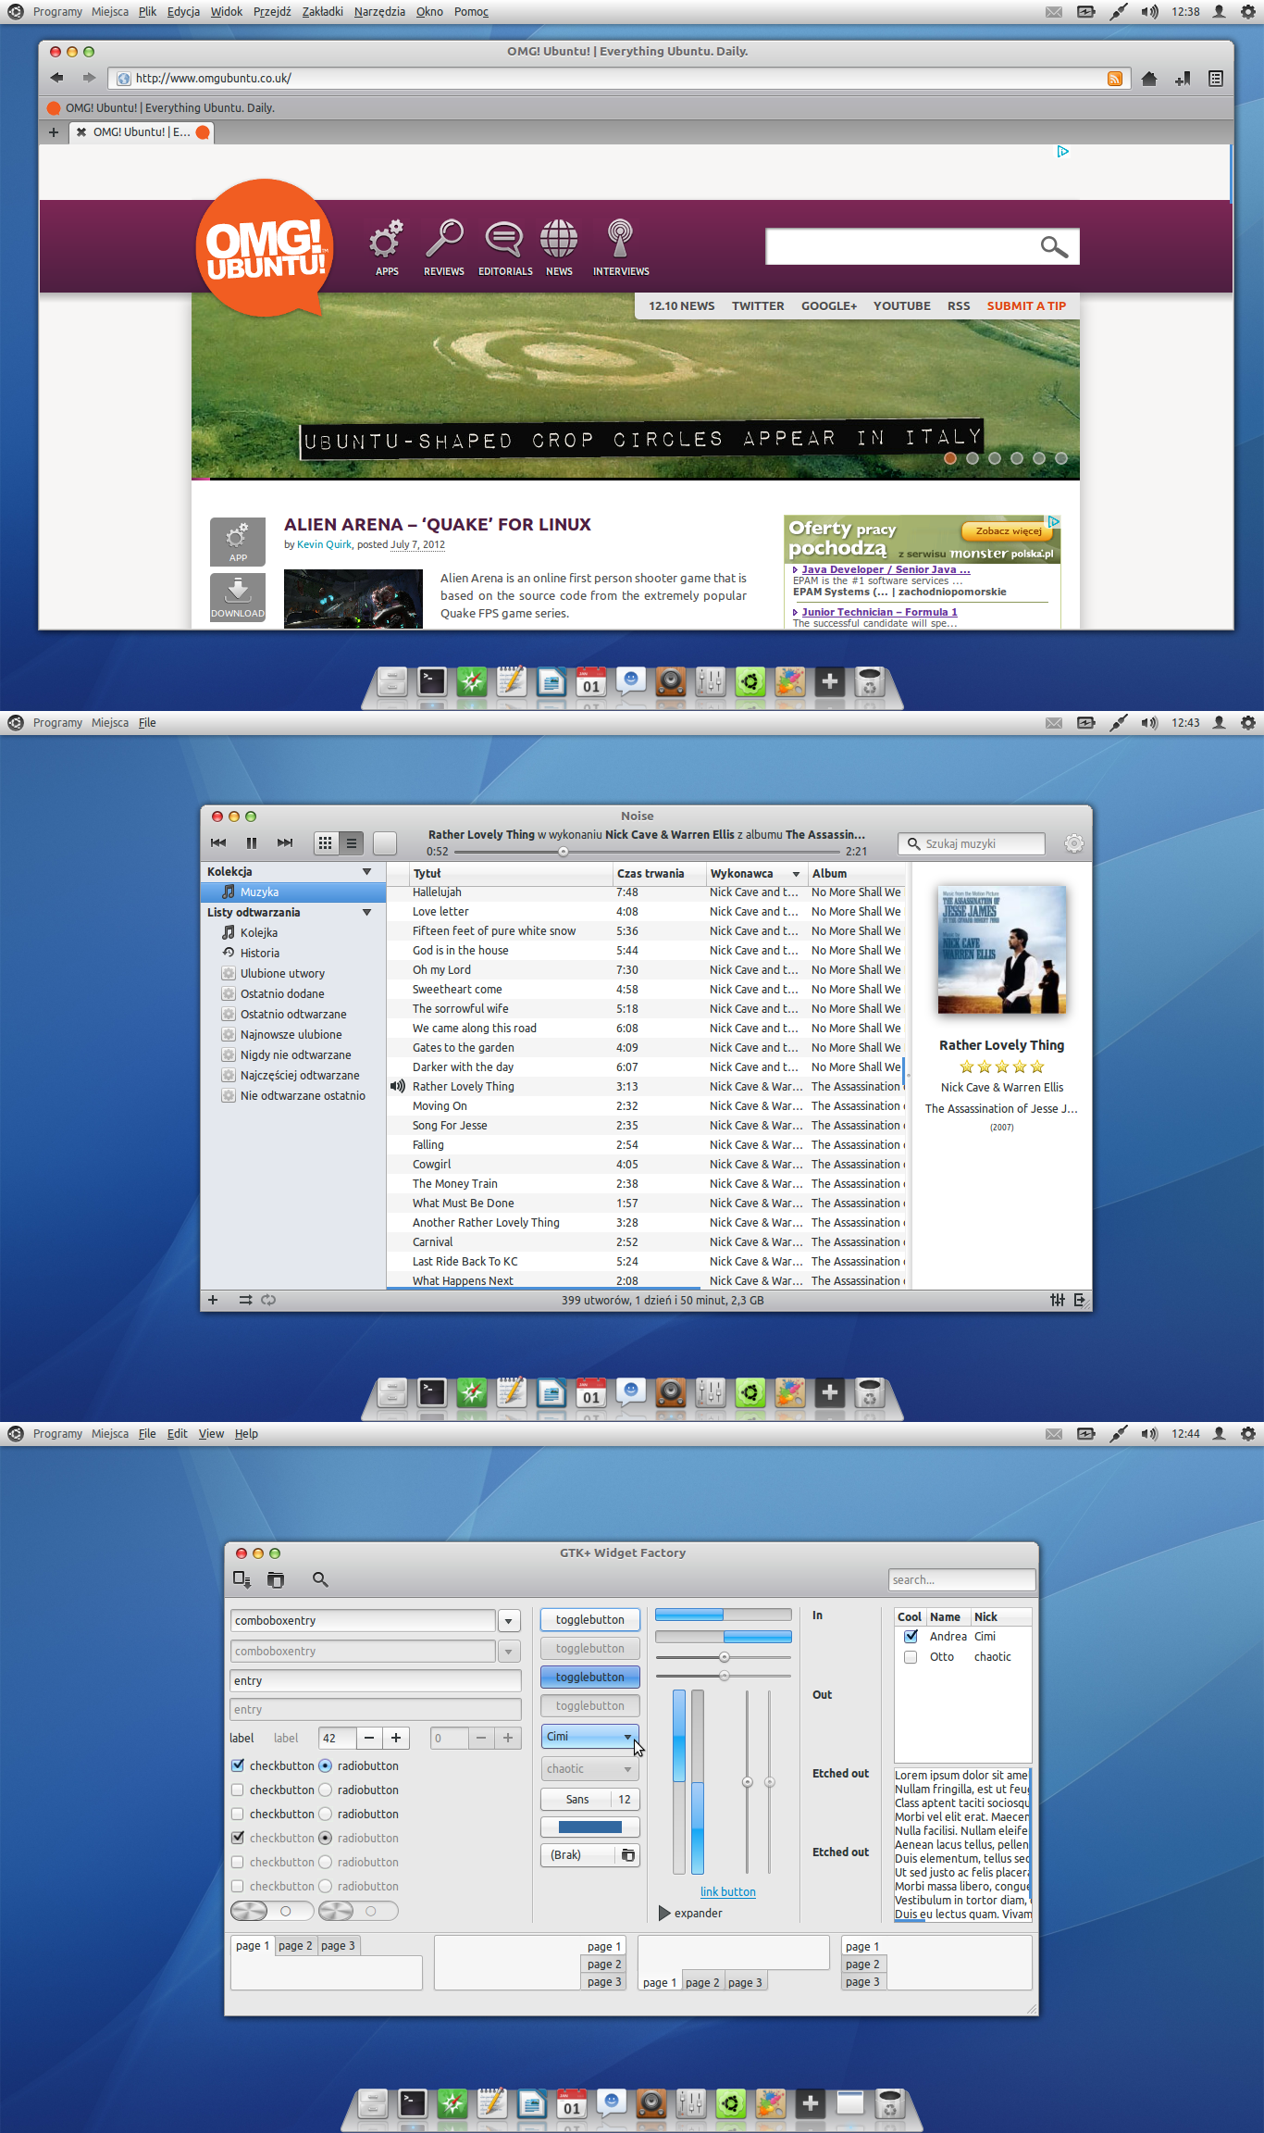Open the equalizer icon in Noise

coord(1058,1300)
